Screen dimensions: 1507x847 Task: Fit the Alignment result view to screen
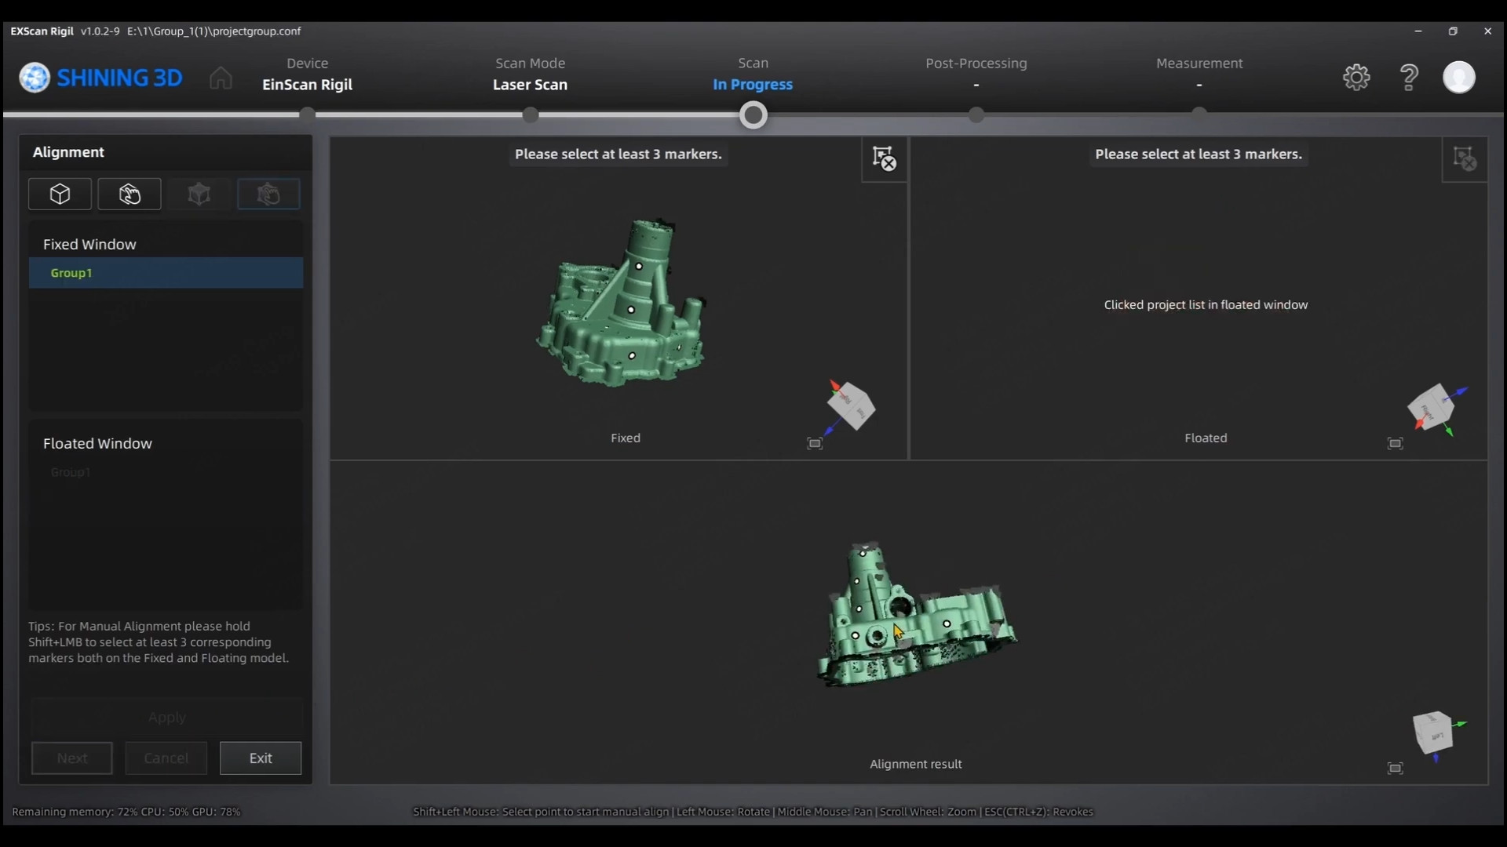click(x=1395, y=769)
